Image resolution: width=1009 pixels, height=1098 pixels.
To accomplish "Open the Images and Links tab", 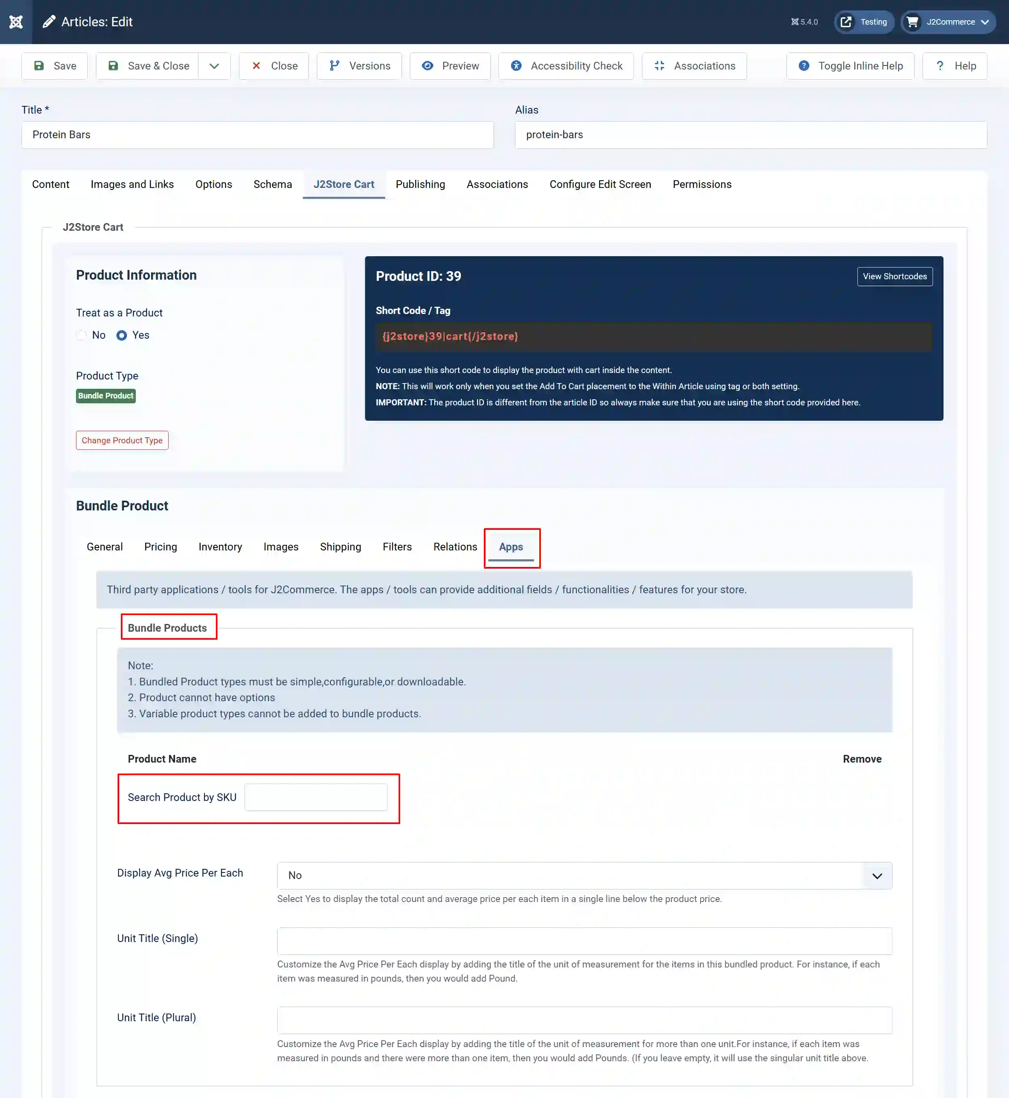I will coord(132,184).
